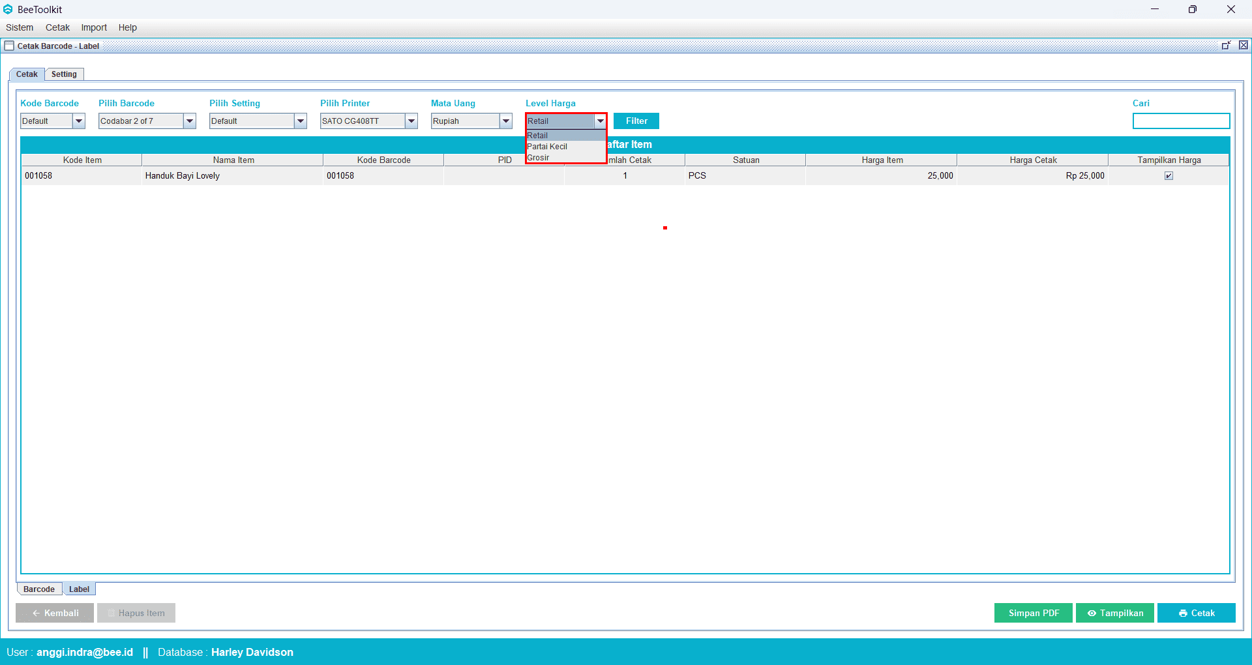Click the Cari search input field
The image size is (1252, 665).
tap(1181, 121)
